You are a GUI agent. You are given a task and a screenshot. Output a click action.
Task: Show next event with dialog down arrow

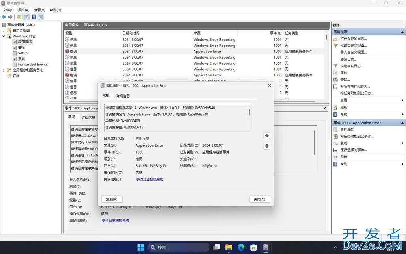[267, 146]
